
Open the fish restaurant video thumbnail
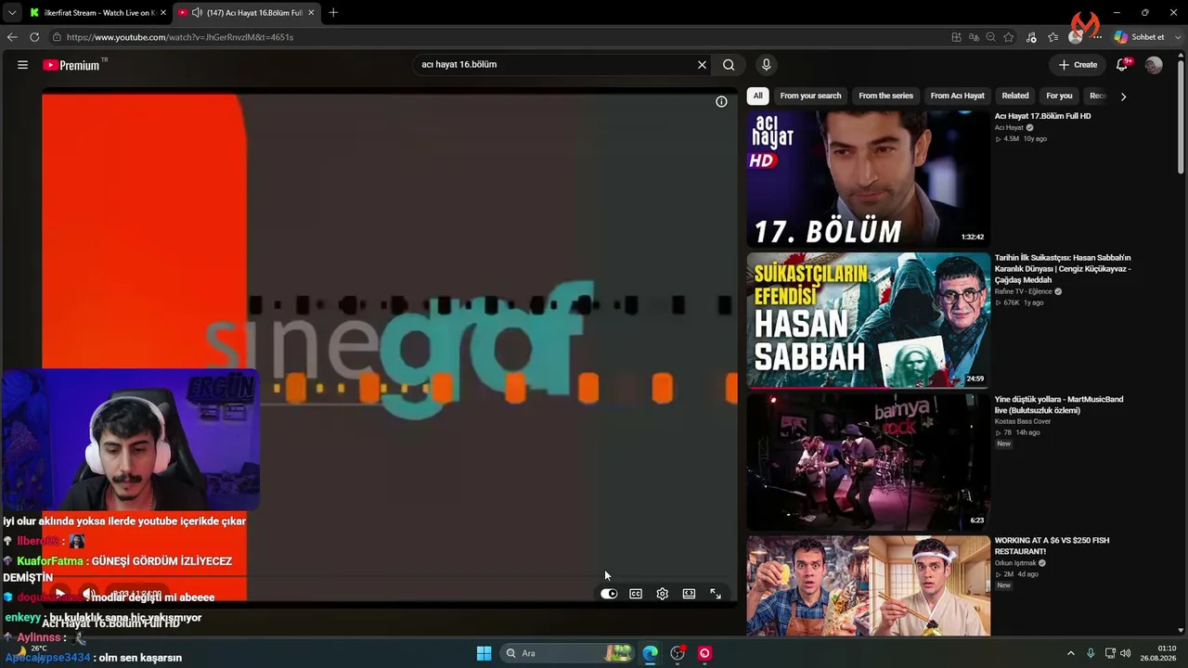[868, 586]
